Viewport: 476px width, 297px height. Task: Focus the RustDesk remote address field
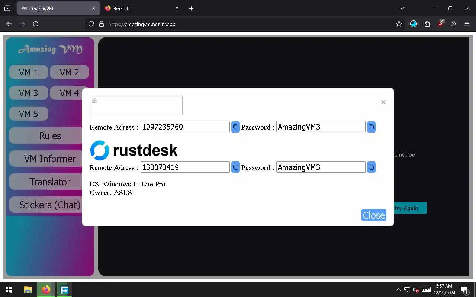coord(185,167)
